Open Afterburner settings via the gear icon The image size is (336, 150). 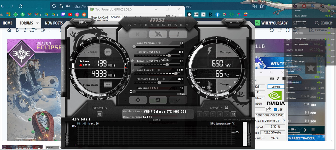pos(138,100)
